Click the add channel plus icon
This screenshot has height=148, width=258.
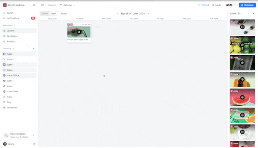pos(34,49)
